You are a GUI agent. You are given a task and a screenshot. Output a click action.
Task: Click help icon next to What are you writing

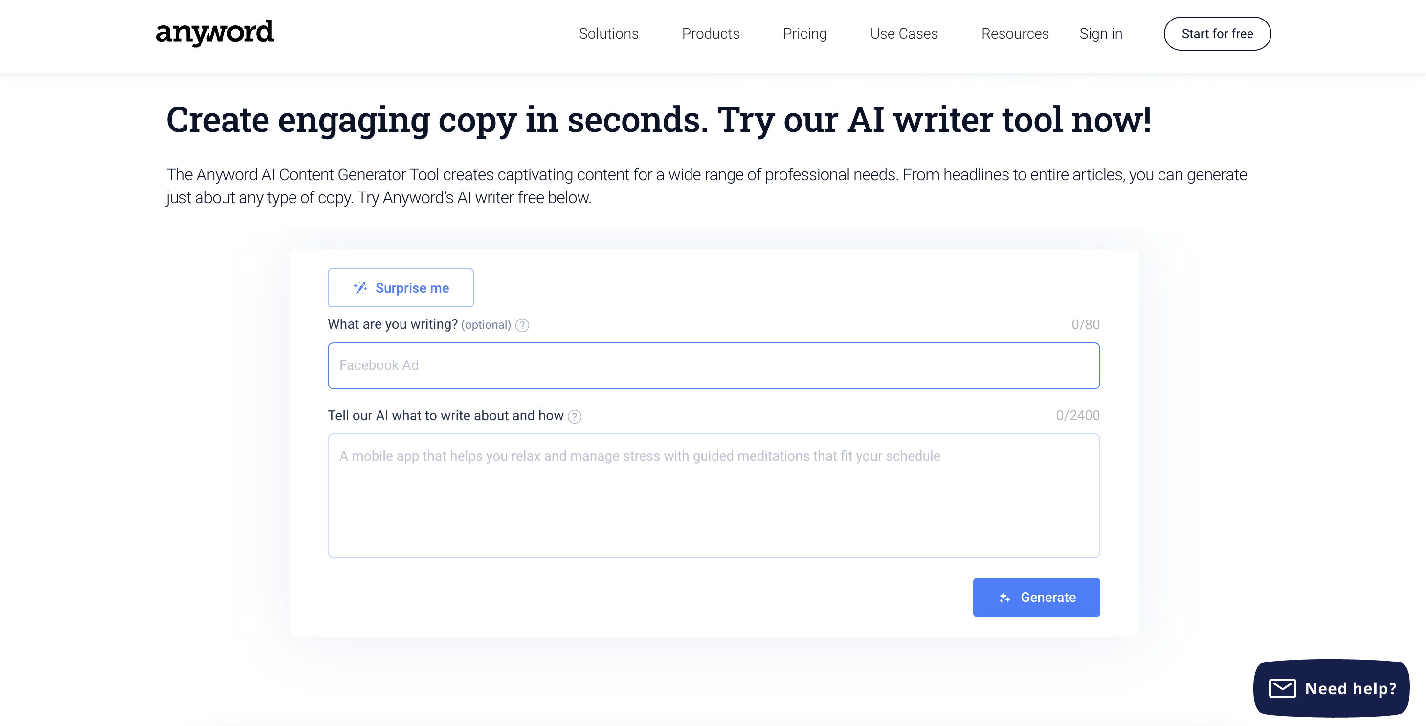522,325
